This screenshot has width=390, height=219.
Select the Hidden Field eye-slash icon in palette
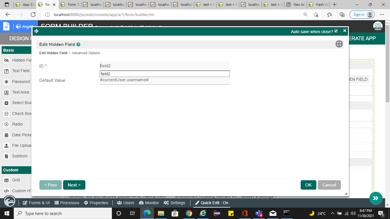(6, 60)
